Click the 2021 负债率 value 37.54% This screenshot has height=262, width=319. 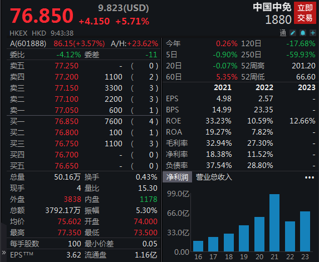tap(219, 165)
